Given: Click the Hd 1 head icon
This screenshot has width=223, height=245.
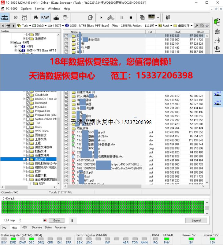Looking at the screenshot, I should pyautogui.click(x=218, y=103).
